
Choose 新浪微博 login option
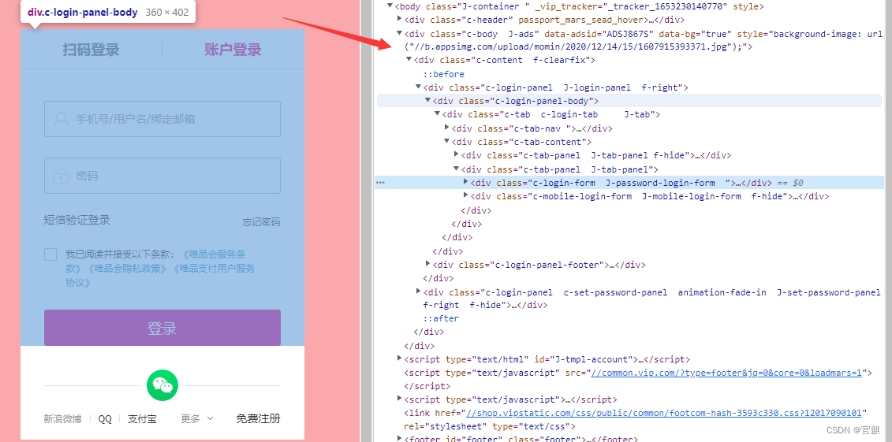[62, 419]
